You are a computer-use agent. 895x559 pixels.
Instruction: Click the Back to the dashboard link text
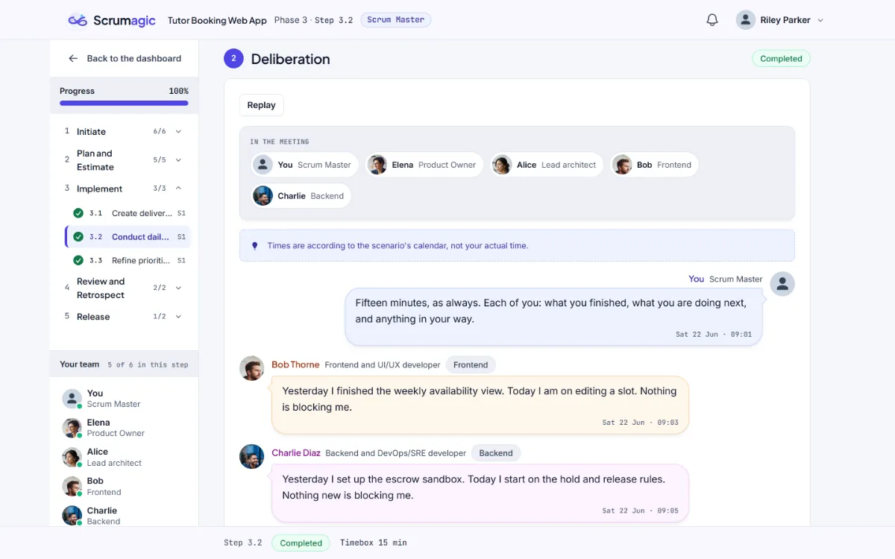click(x=134, y=58)
